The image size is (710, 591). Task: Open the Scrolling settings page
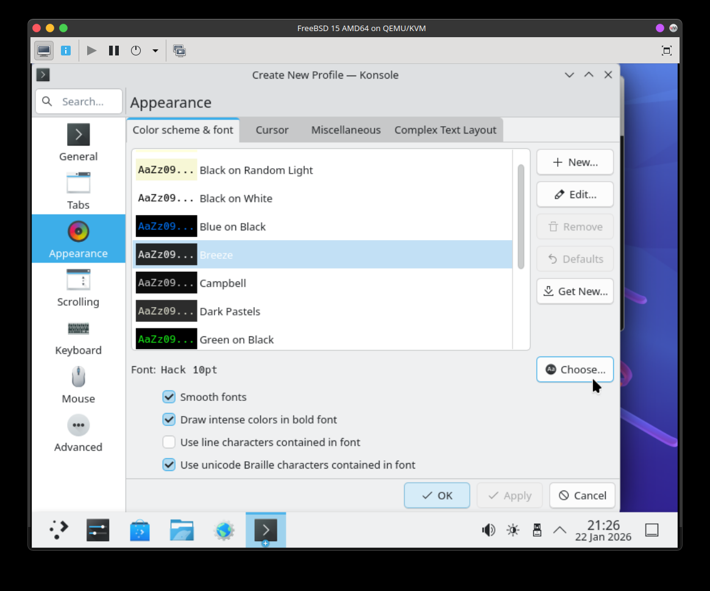pos(78,288)
